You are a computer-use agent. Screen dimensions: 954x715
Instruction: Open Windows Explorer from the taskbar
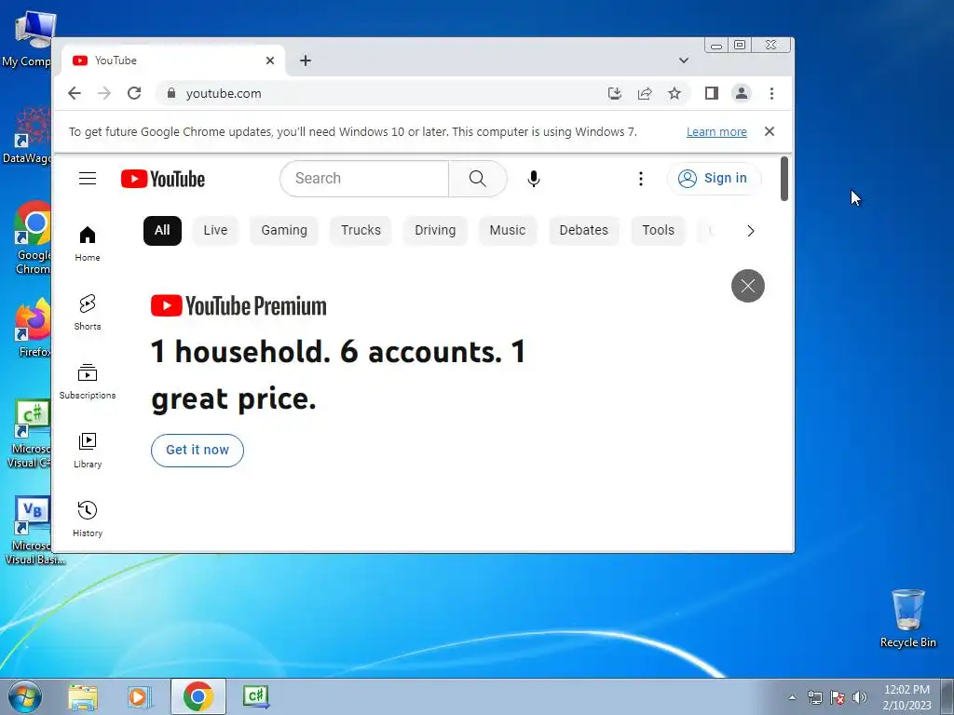(x=83, y=696)
